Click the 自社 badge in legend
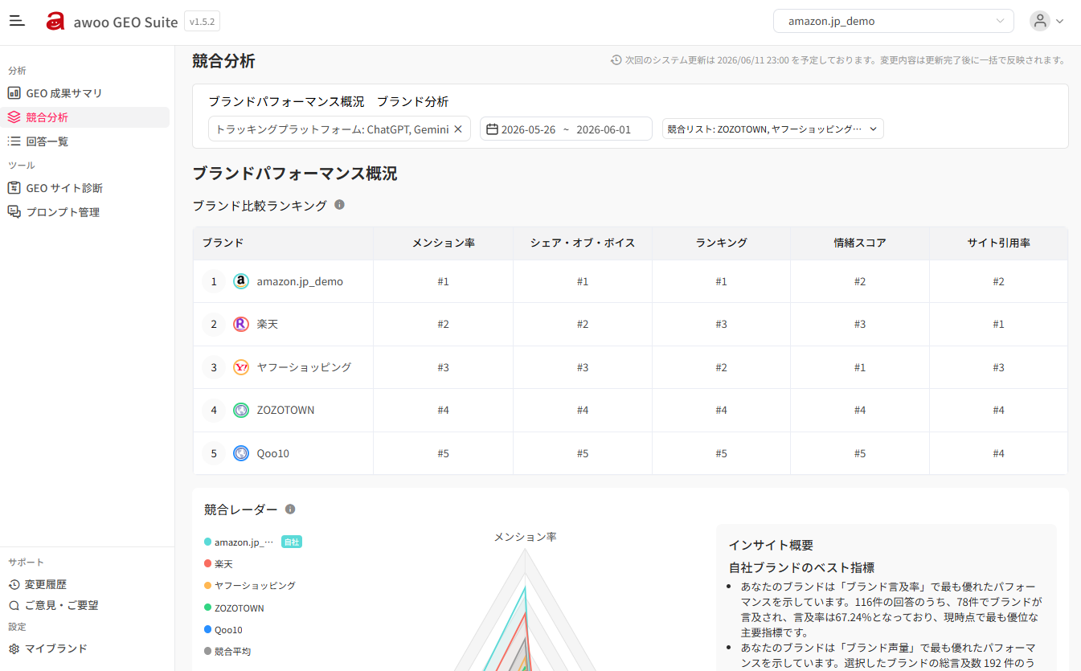This screenshot has width=1081, height=671. [x=292, y=542]
